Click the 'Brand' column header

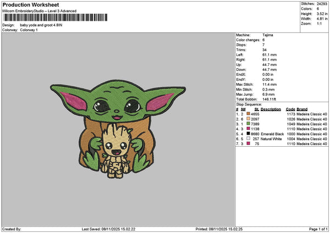[x=302, y=109]
